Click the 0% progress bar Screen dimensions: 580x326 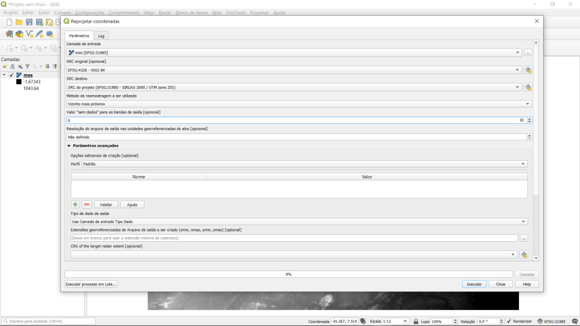pyautogui.click(x=288, y=274)
